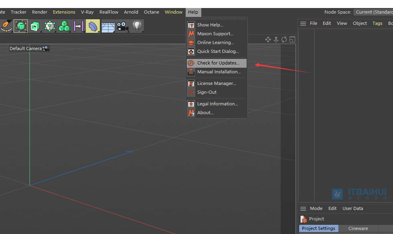393x234 pixels.
Task: Click the Project label in Attribute Manager
Action: point(316,219)
